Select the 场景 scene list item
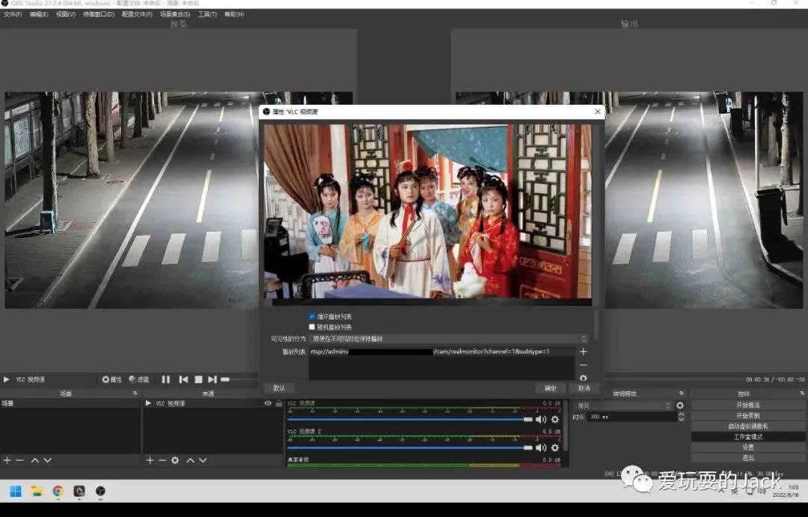The width and height of the screenshot is (808, 517). tap(70, 403)
